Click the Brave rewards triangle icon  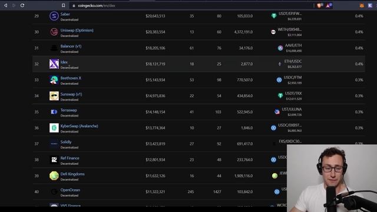[329, 5]
